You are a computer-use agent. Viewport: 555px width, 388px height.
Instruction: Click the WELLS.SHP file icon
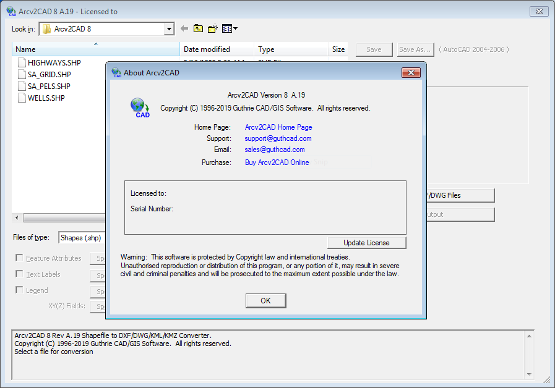coord(22,98)
